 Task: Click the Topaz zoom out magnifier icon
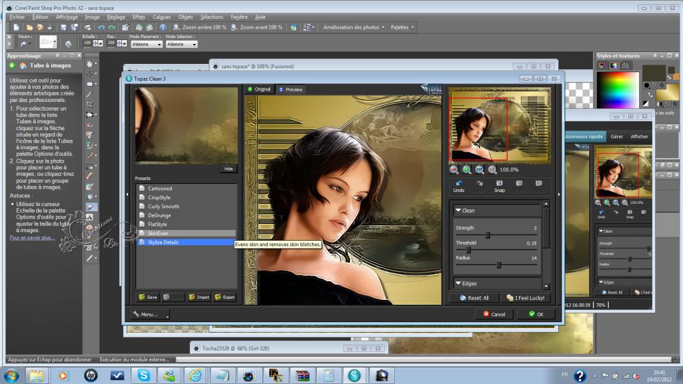[454, 170]
